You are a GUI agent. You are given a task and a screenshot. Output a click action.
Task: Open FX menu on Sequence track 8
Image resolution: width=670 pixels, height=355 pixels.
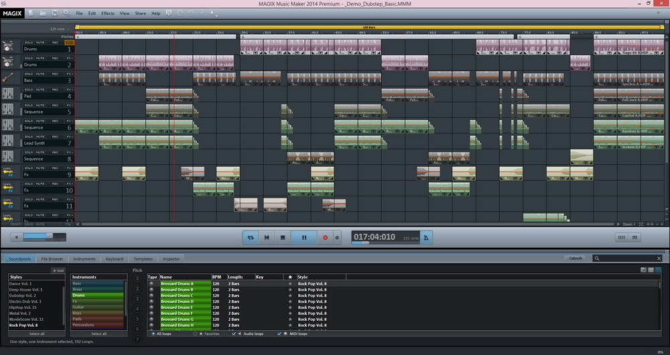69,152
